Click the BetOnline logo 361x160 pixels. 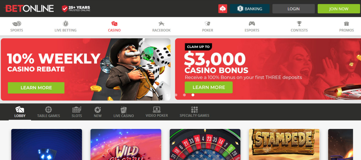click(x=29, y=9)
